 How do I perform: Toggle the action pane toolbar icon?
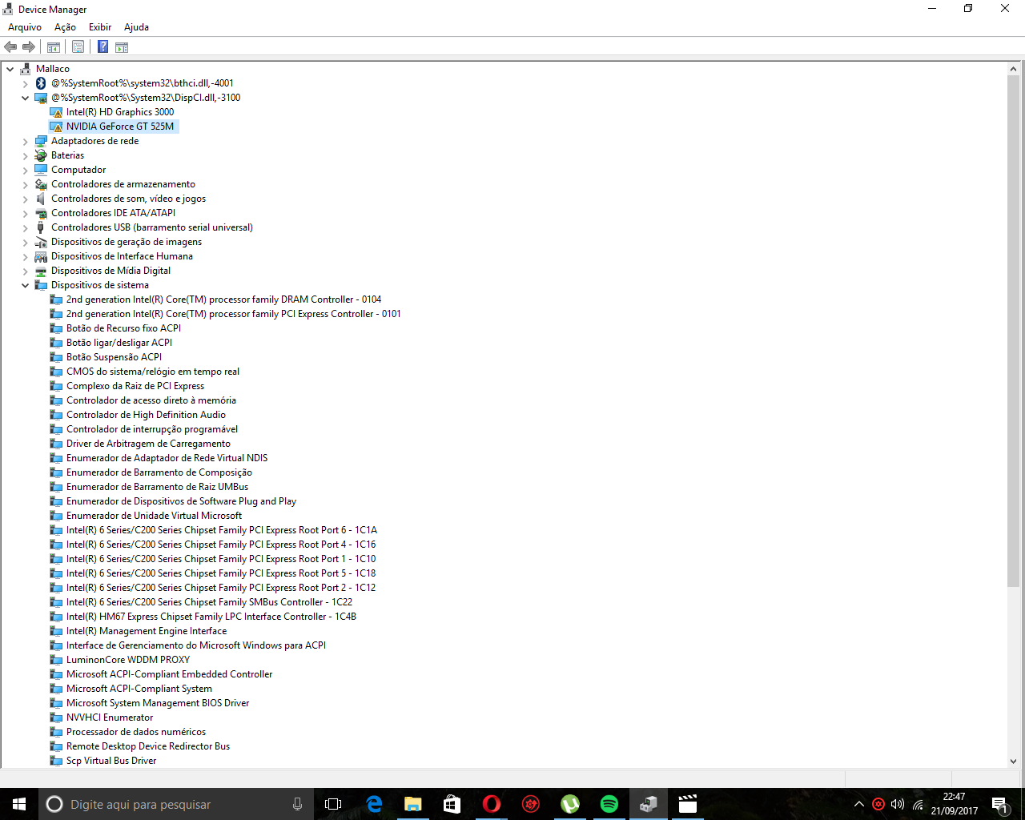click(122, 47)
